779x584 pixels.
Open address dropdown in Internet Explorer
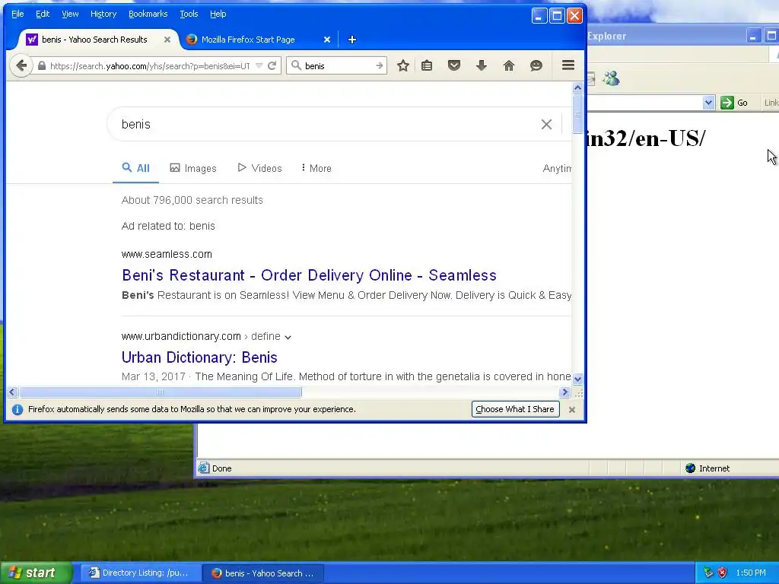click(708, 103)
